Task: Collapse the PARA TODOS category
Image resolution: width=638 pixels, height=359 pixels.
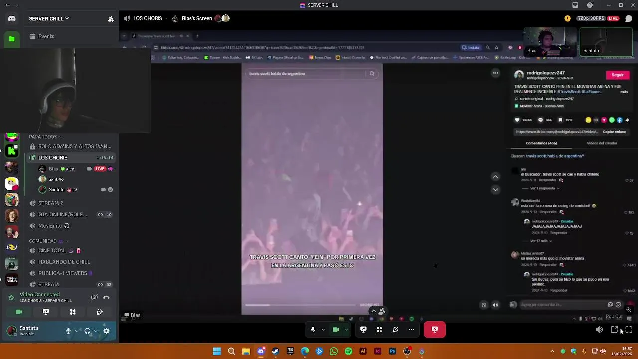Action: (45, 137)
